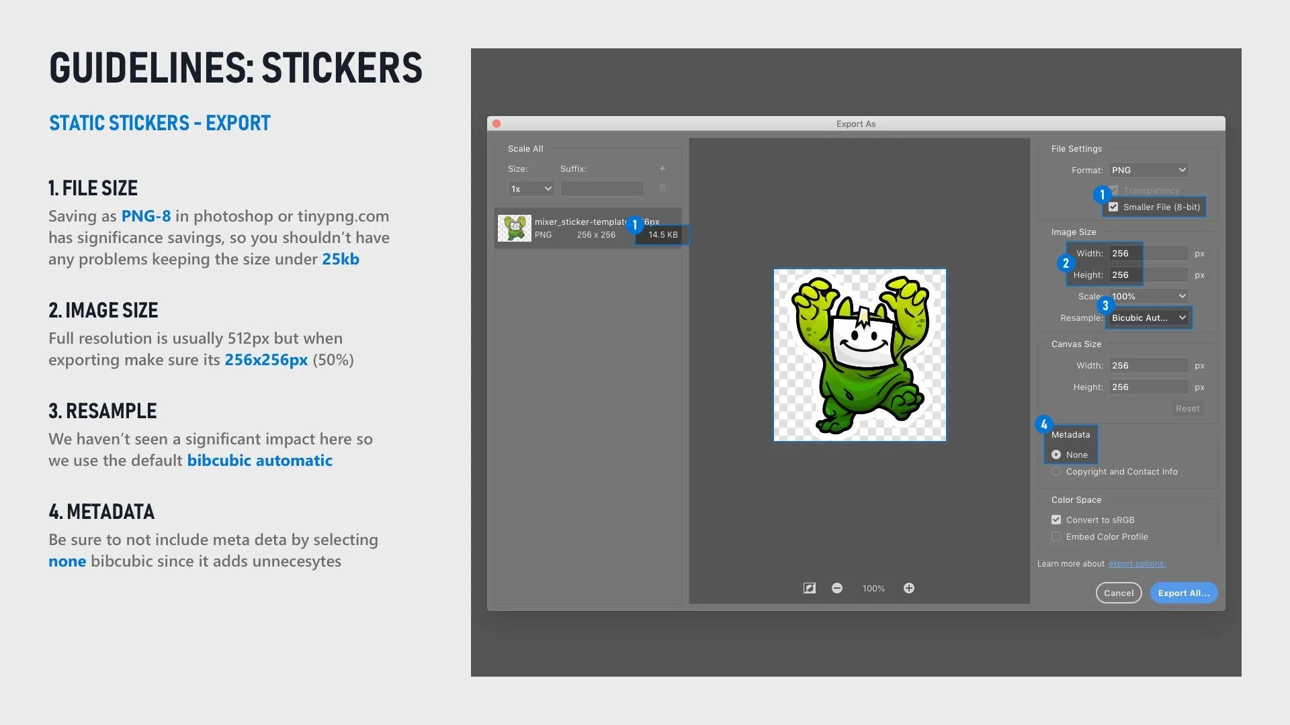Screen dimensions: 1290x725
Task: Click the Image Size Width field
Action: point(1148,253)
